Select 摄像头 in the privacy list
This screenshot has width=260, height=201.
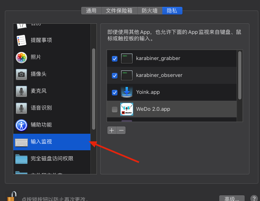tap(52, 75)
